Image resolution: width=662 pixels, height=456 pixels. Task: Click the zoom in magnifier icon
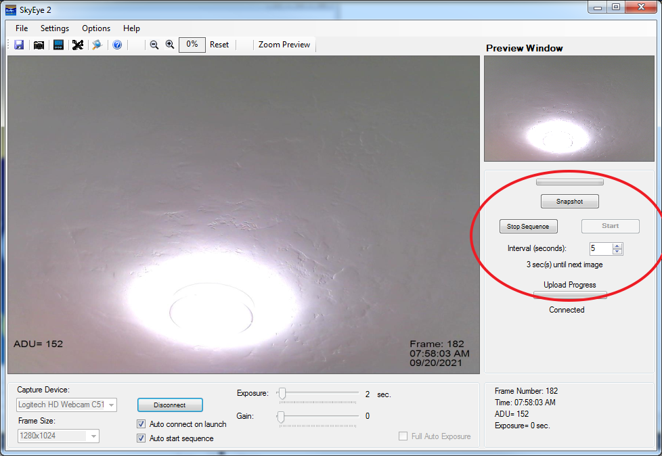tap(170, 44)
